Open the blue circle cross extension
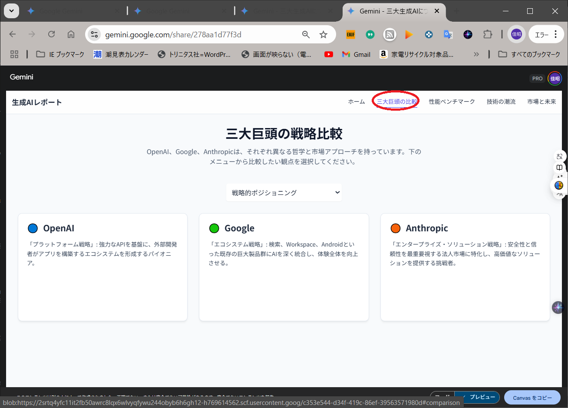The width and height of the screenshot is (568, 408). [429, 34]
